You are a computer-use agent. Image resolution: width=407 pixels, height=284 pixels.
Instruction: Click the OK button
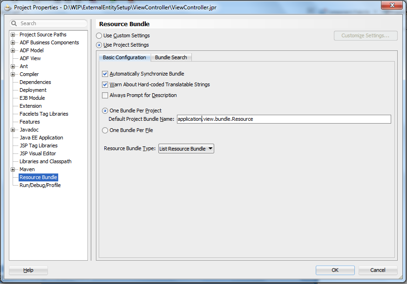click(335, 270)
